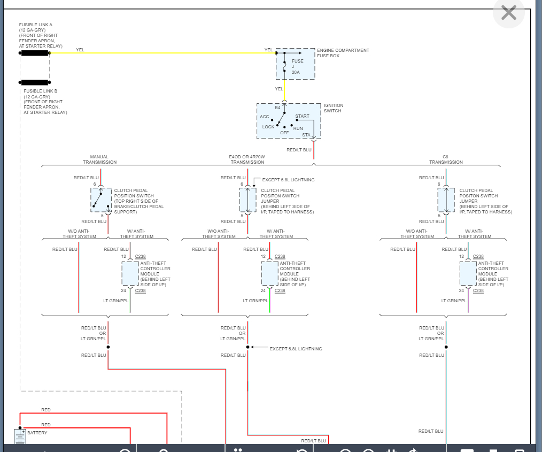The width and height of the screenshot is (542, 452).
Task: Click the Fusible Link A symbol
Action: click(x=35, y=53)
